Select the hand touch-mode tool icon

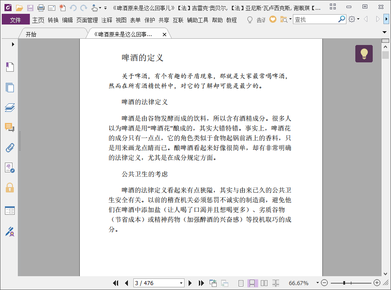click(x=94, y=8)
